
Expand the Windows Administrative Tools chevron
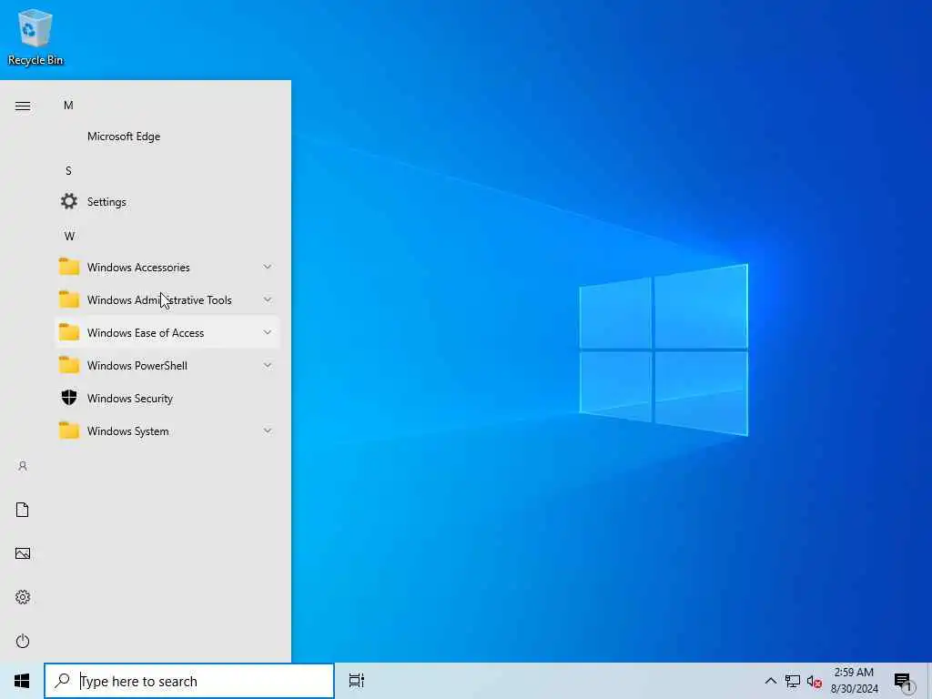[x=268, y=299]
